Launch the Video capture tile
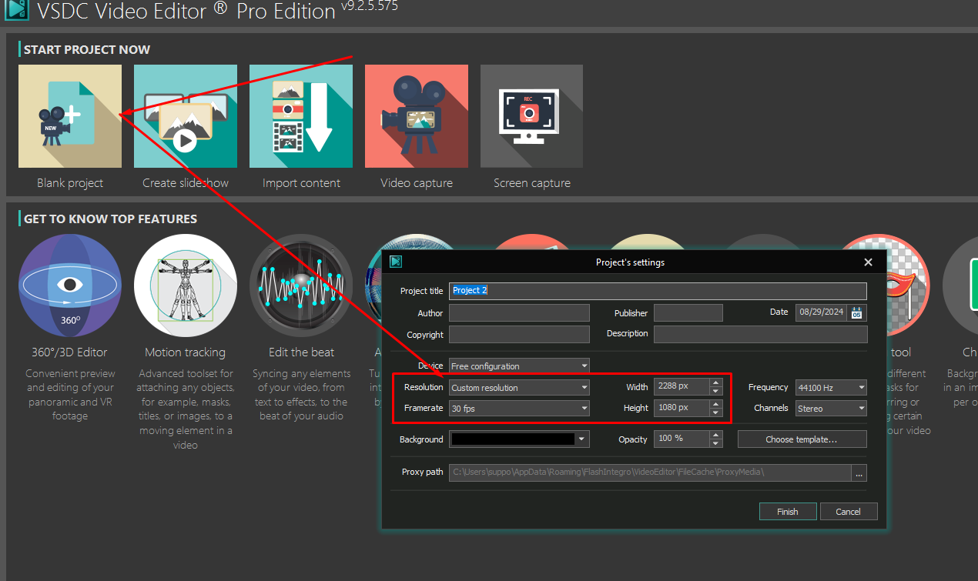This screenshot has width=978, height=581. 417,116
